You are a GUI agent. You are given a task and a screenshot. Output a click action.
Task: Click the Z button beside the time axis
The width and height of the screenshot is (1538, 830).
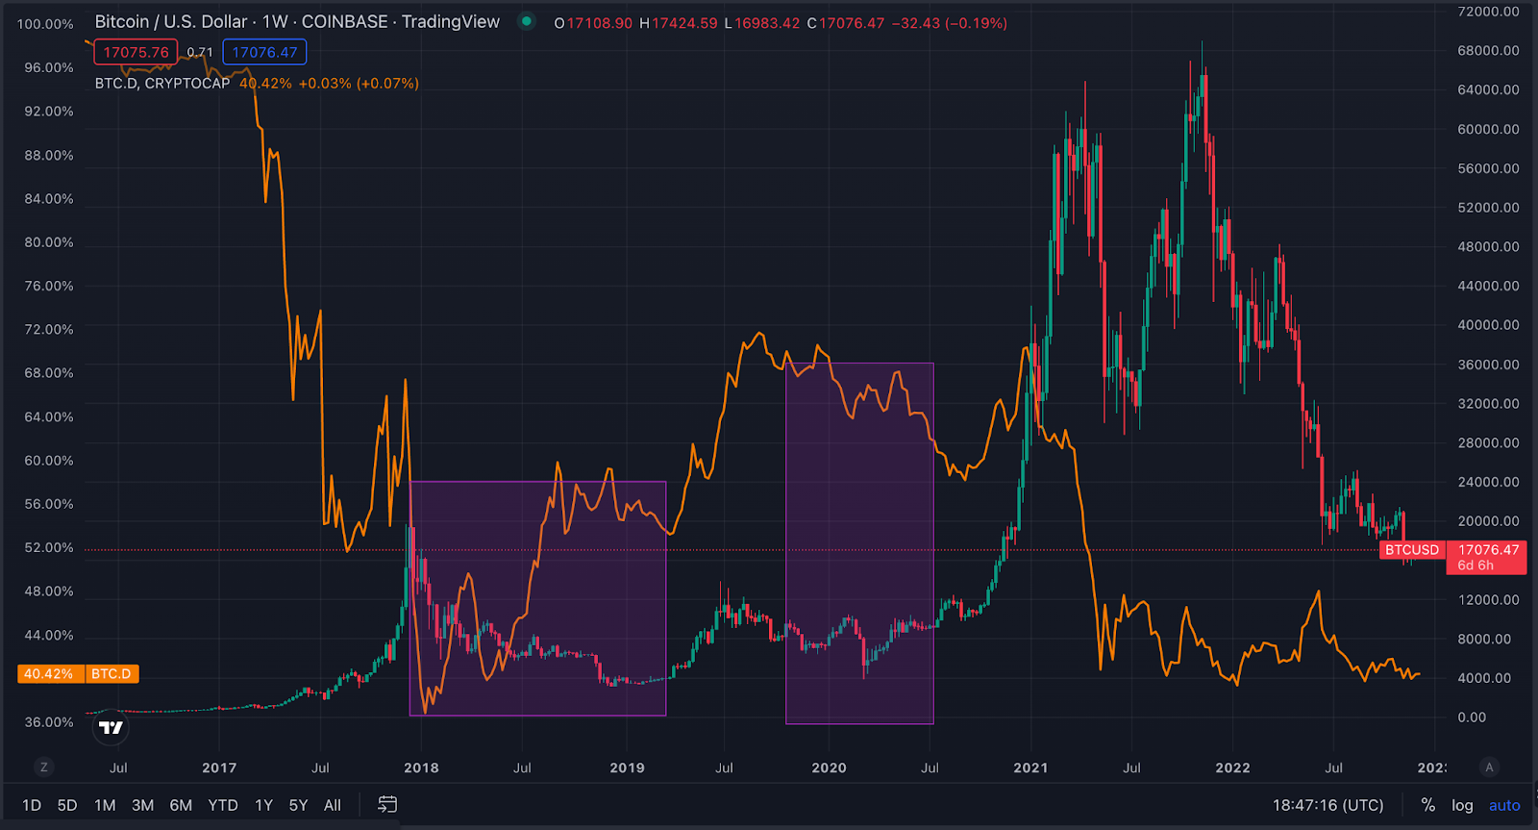(x=43, y=767)
